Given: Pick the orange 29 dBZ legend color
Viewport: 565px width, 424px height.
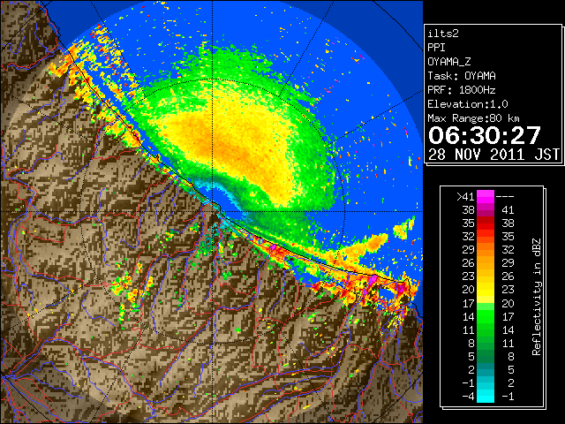Looking at the screenshot, I should pos(486,249).
